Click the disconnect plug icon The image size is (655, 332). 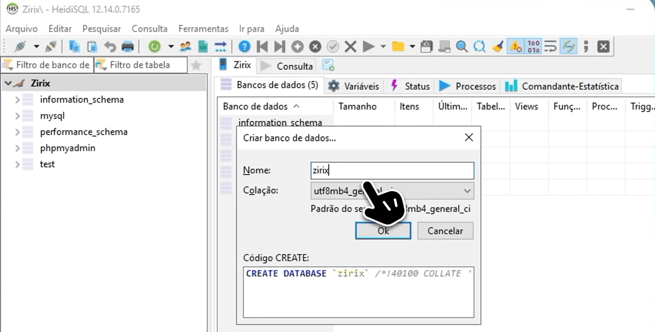(51, 46)
